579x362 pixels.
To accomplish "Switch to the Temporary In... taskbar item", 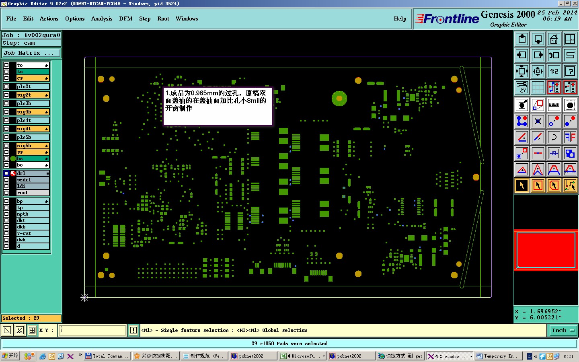I will [x=499, y=356].
